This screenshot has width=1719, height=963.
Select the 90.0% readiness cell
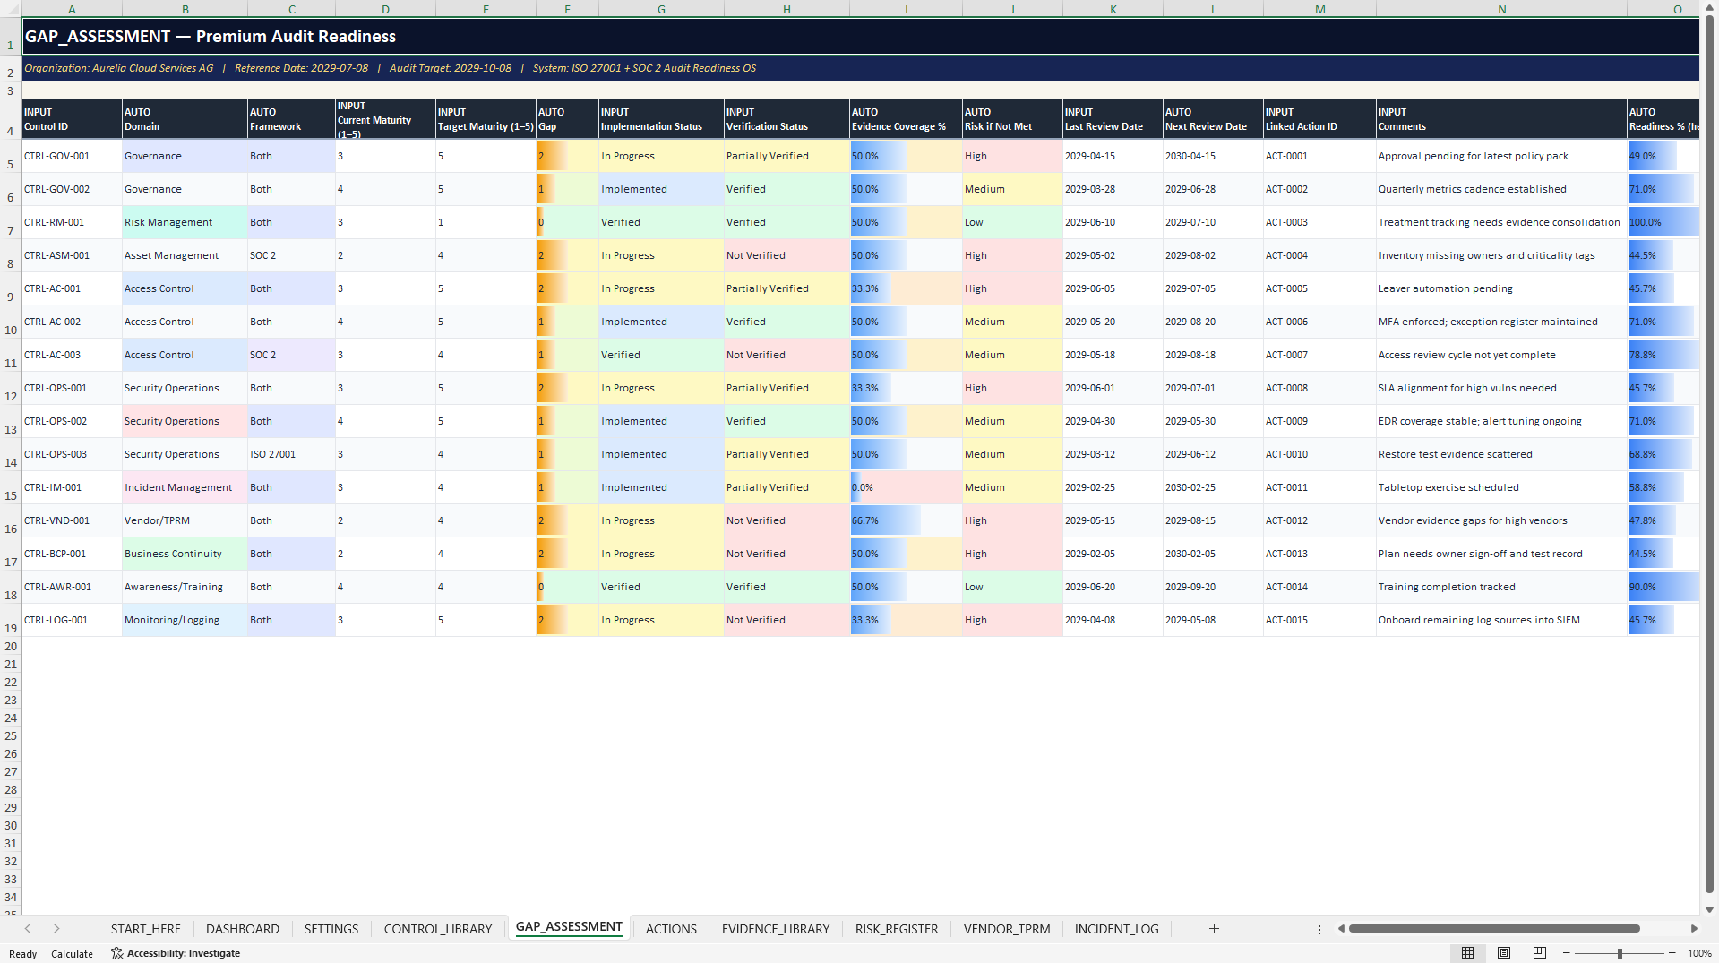pos(1663,587)
